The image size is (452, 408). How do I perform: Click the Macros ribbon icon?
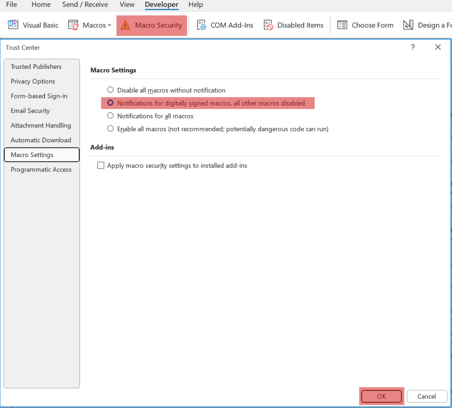73,25
